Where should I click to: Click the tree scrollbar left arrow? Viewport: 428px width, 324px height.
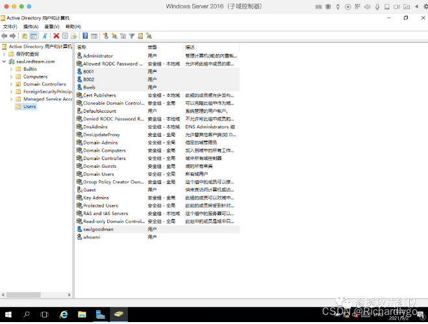coord(3,295)
